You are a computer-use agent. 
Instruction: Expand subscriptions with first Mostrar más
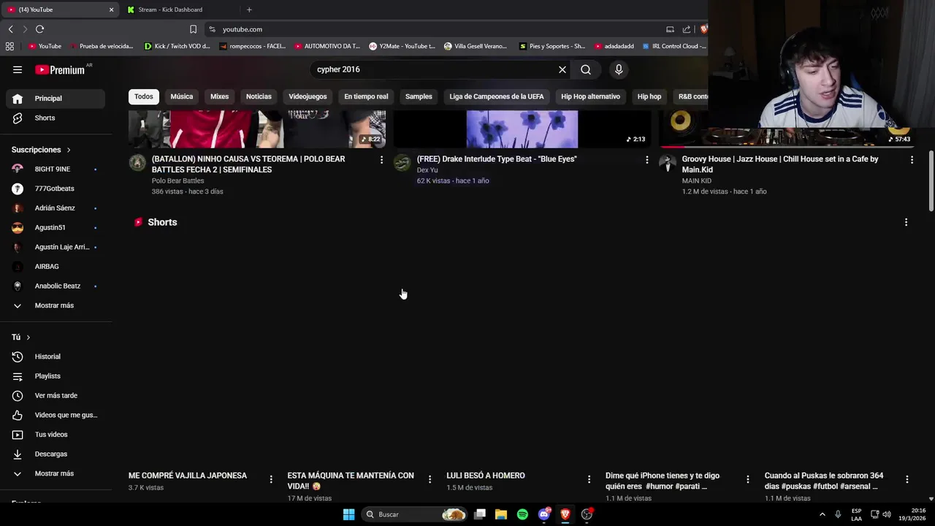click(x=56, y=305)
